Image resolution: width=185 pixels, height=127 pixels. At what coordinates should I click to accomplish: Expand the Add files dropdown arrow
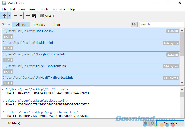(10, 16)
